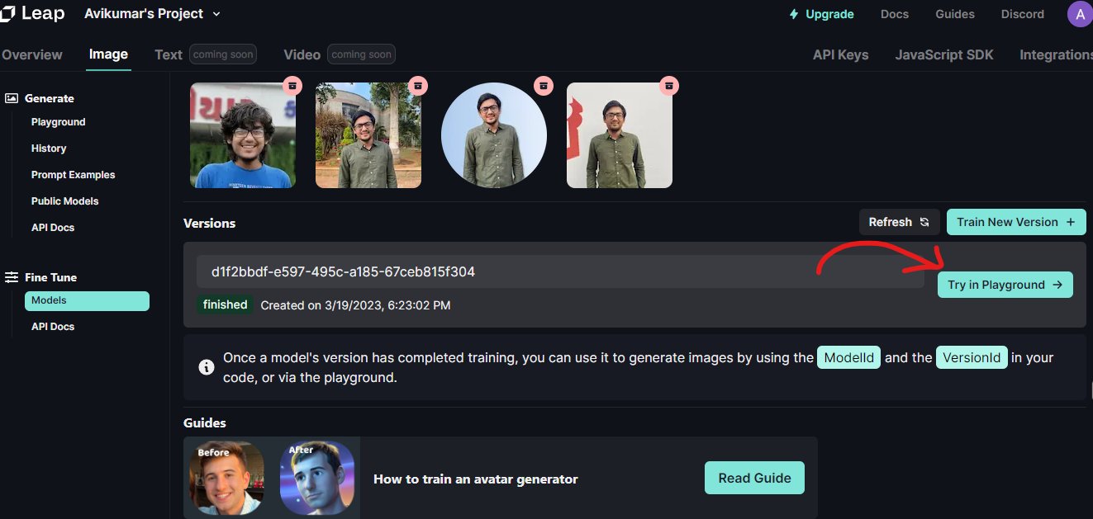Screen dimensions: 1093x519
Task: Click the Generate section image icon
Action: 12,98
